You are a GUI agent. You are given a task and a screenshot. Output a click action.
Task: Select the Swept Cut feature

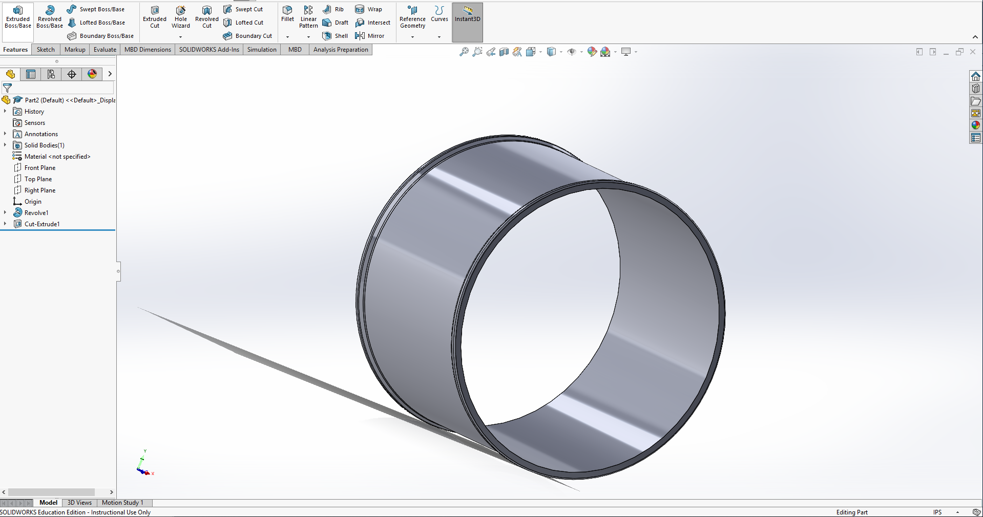pos(244,9)
